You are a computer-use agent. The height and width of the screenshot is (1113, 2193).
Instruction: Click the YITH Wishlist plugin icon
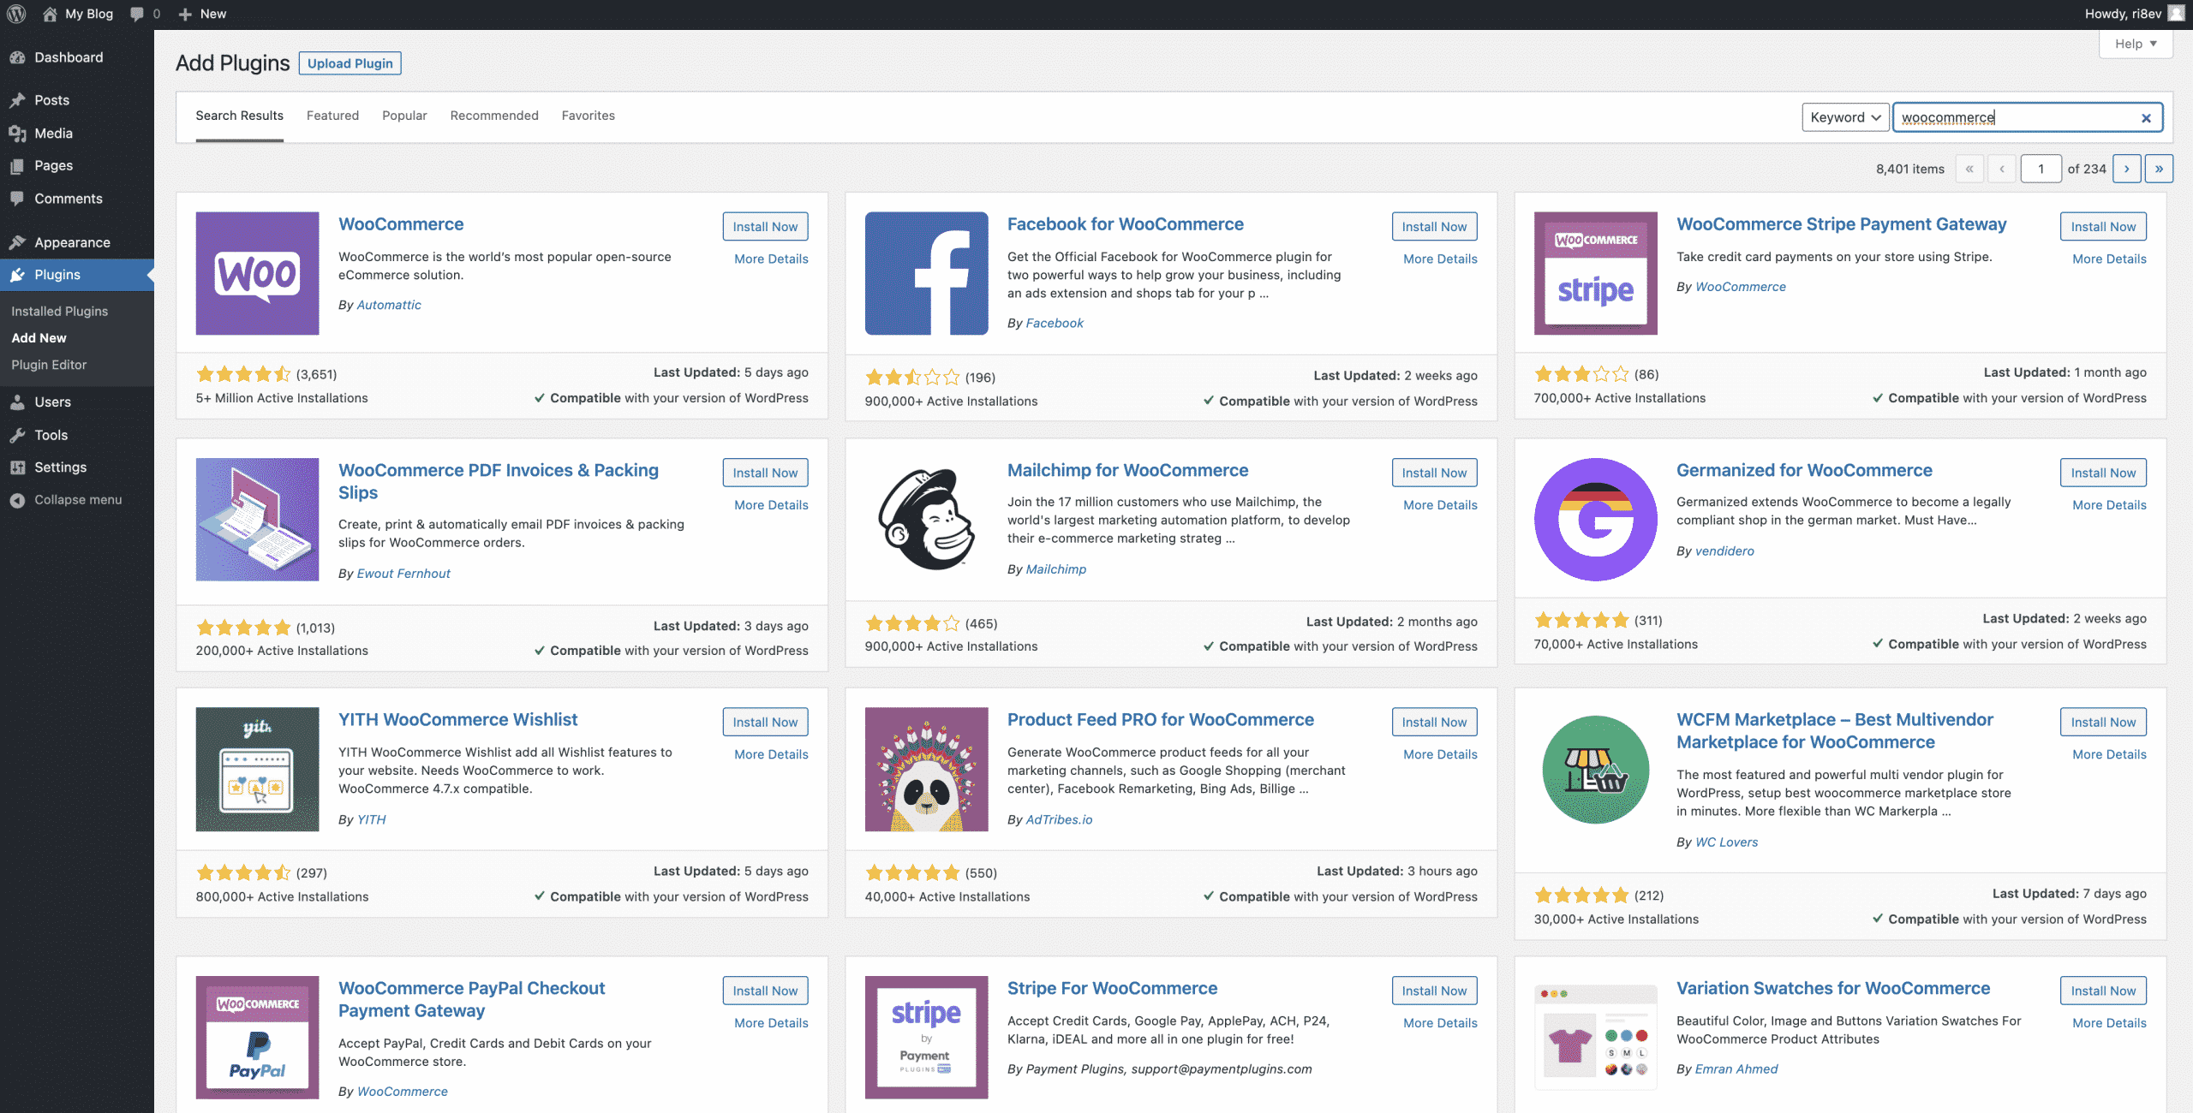pos(257,769)
